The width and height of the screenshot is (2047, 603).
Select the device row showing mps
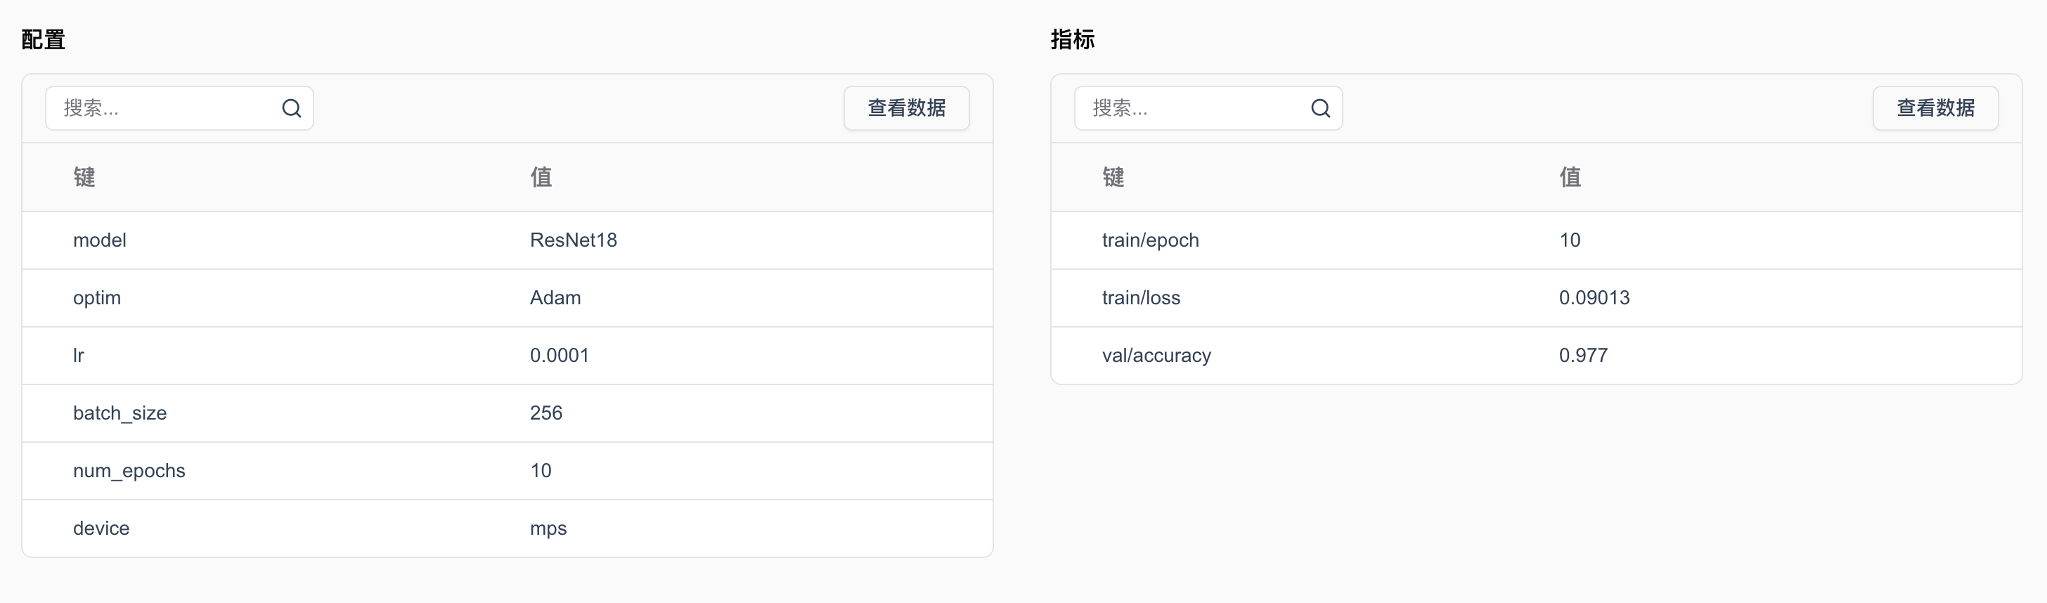[507, 529]
